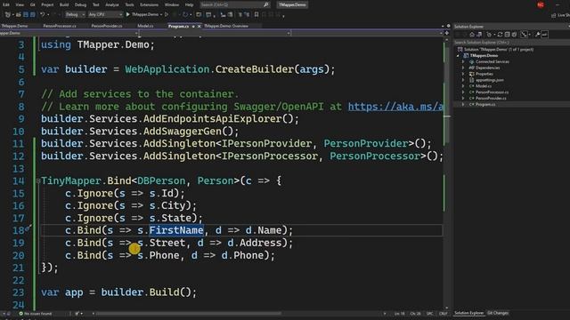Open the Edit menu
Image resolution: width=570 pixels, height=320 pixels.
[x=6, y=4]
